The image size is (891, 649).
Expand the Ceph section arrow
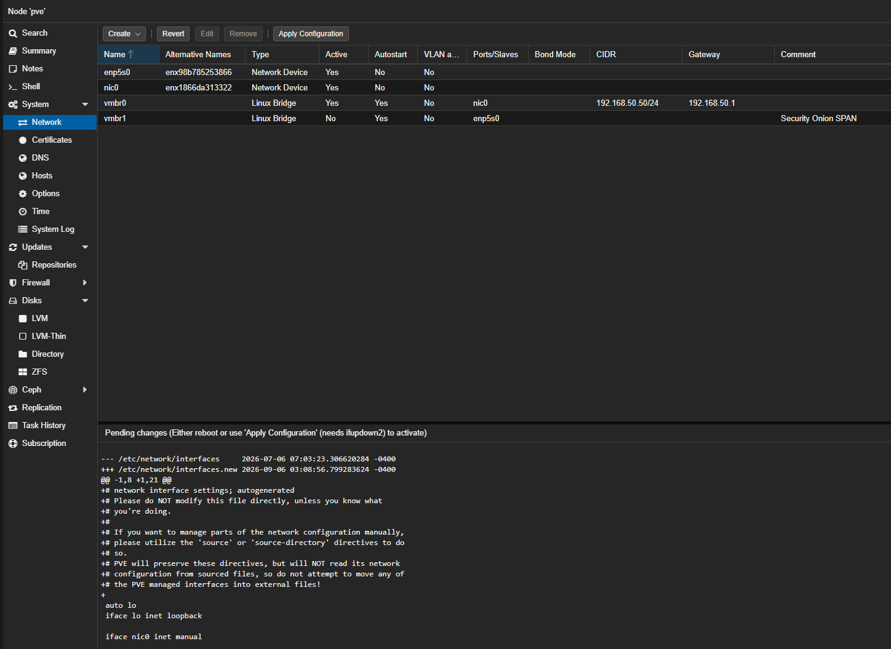[85, 390]
